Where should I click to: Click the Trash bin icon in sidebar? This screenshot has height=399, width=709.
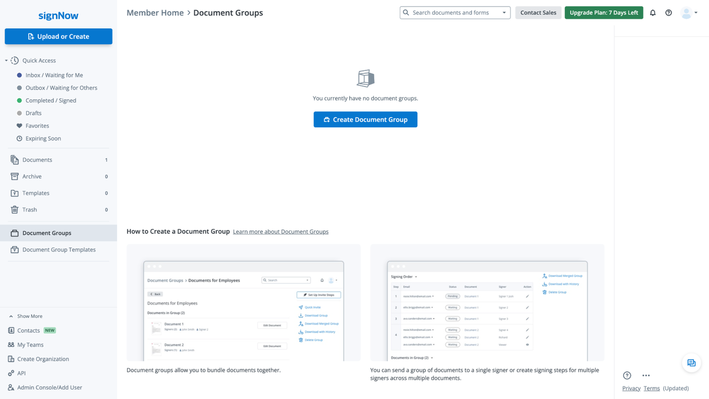(14, 209)
